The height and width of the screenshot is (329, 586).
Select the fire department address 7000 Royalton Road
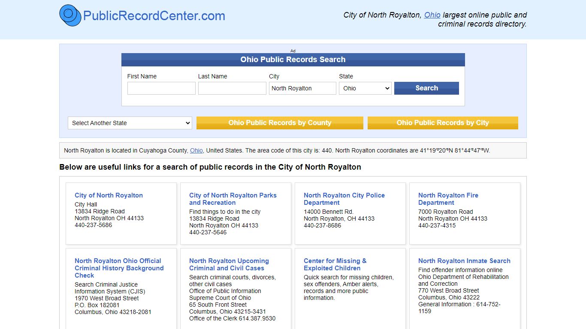(x=446, y=212)
